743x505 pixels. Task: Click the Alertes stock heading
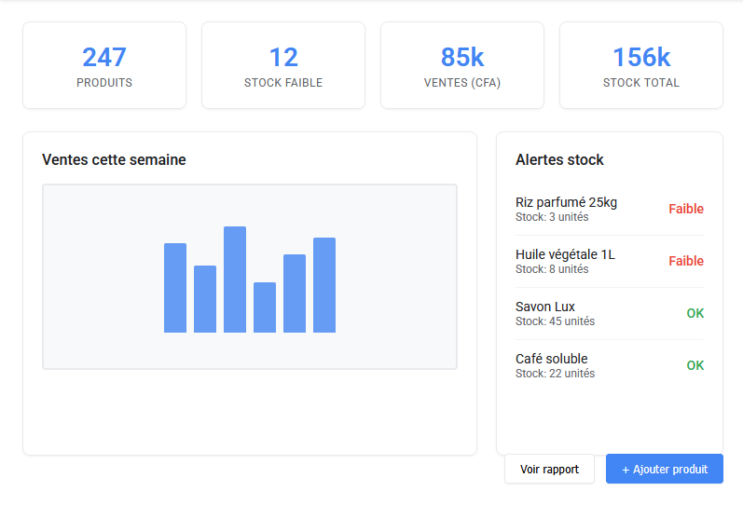(559, 160)
